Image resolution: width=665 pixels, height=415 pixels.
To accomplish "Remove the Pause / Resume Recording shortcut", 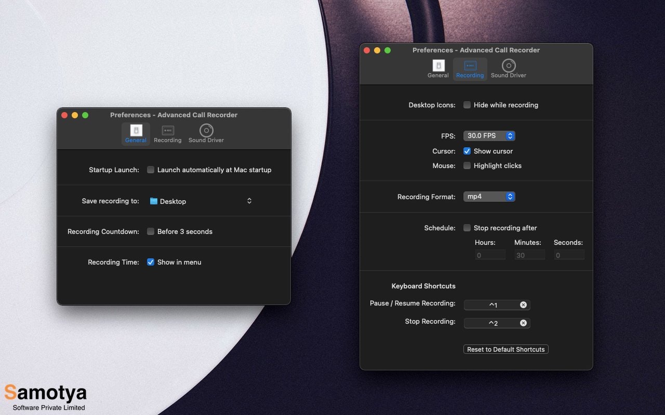I will click(x=523, y=305).
